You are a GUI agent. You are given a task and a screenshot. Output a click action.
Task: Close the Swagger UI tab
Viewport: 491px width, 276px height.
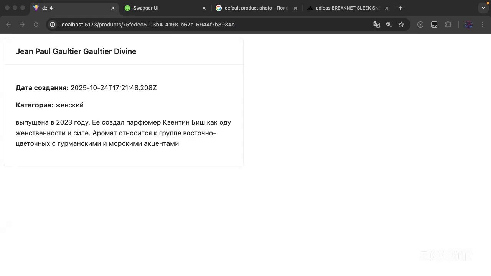204,8
